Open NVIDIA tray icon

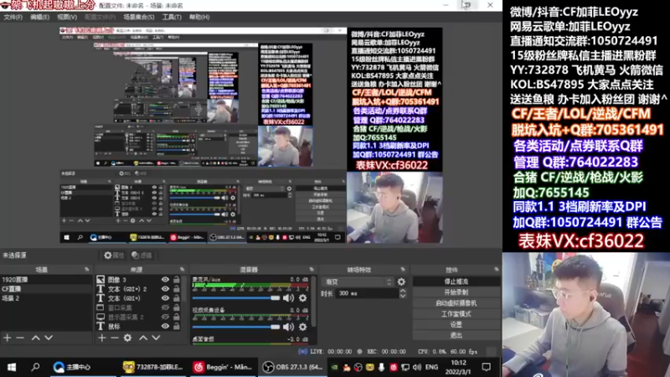pyautogui.click(x=334, y=367)
